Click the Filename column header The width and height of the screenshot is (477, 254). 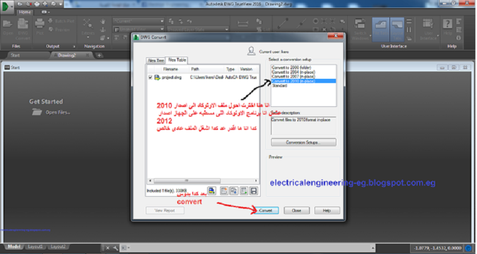click(x=170, y=69)
